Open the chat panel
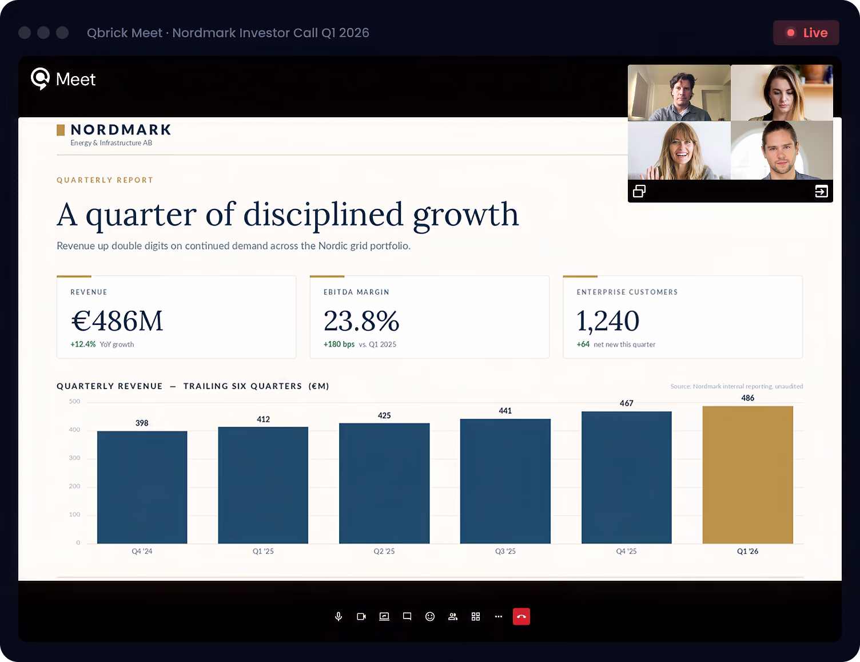860x662 pixels. pyautogui.click(x=407, y=616)
